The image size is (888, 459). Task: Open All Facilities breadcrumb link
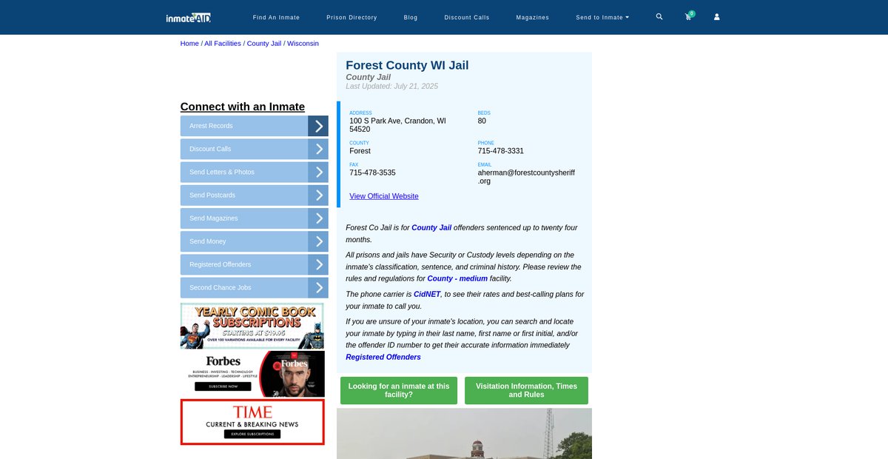223,44
